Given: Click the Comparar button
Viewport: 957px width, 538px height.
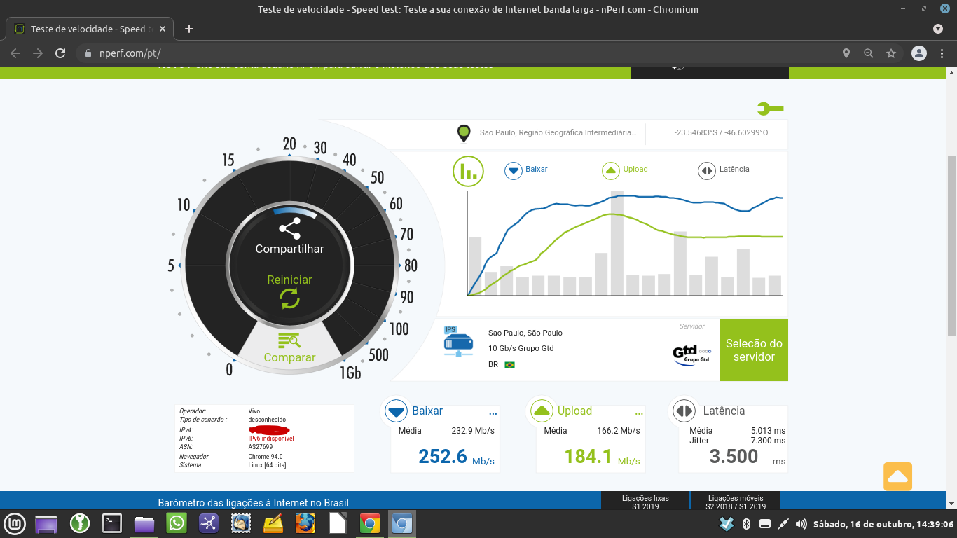Looking at the screenshot, I should (x=289, y=357).
